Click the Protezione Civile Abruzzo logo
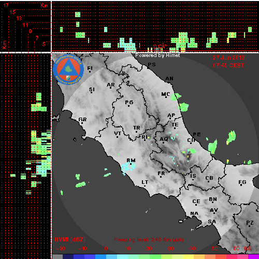The image size is (259, 259). [x=68, y=69]
